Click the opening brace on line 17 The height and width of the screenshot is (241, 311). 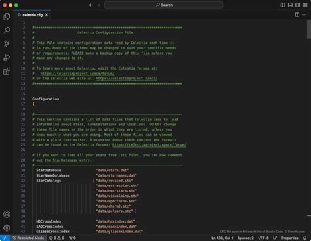[x=33, y=104]
